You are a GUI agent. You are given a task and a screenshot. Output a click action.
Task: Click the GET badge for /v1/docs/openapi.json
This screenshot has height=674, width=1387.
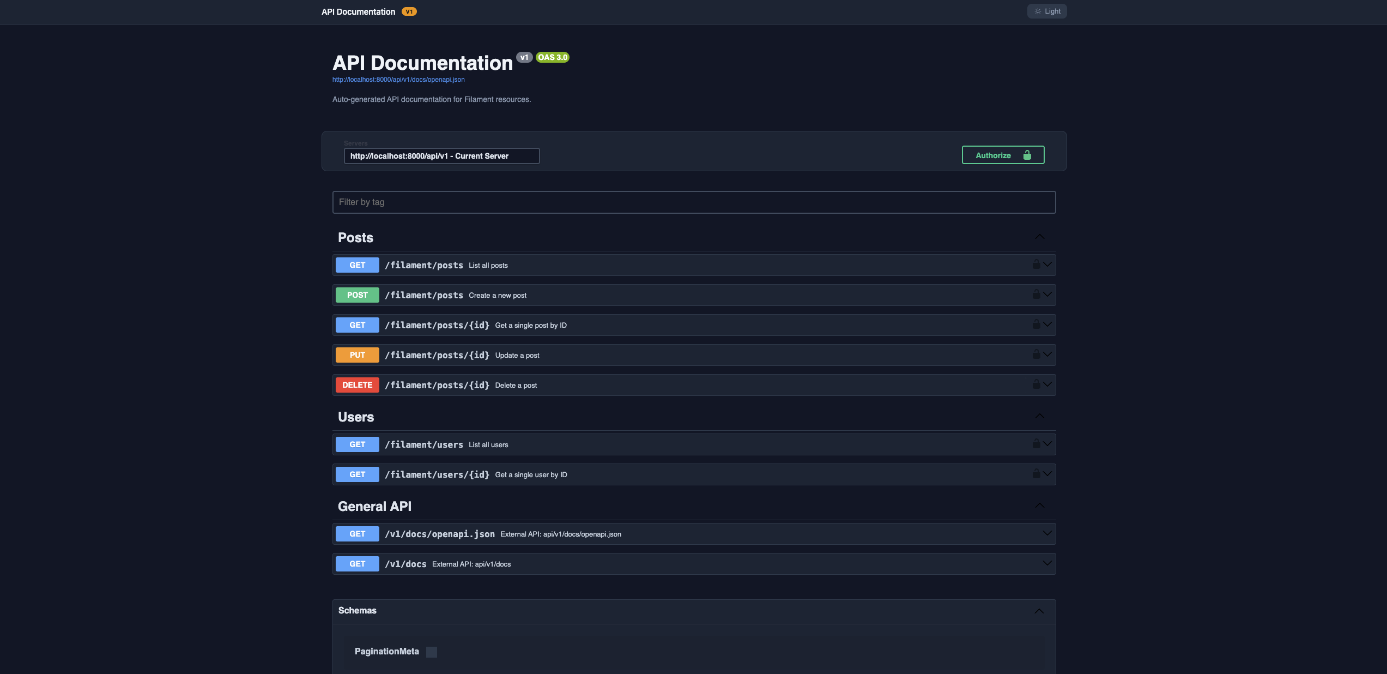click(x=358, y=534)
